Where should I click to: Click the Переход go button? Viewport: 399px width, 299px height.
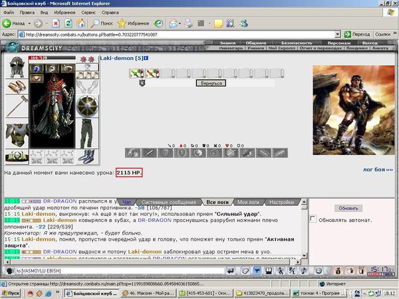[356, 34]
